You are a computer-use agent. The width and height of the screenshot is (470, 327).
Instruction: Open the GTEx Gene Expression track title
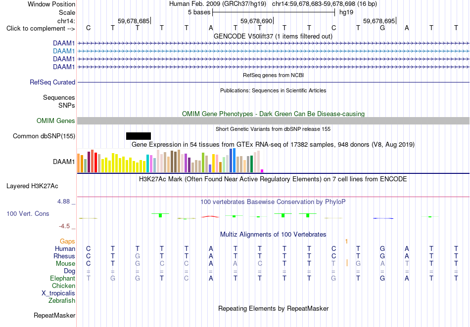click(273, 145)
